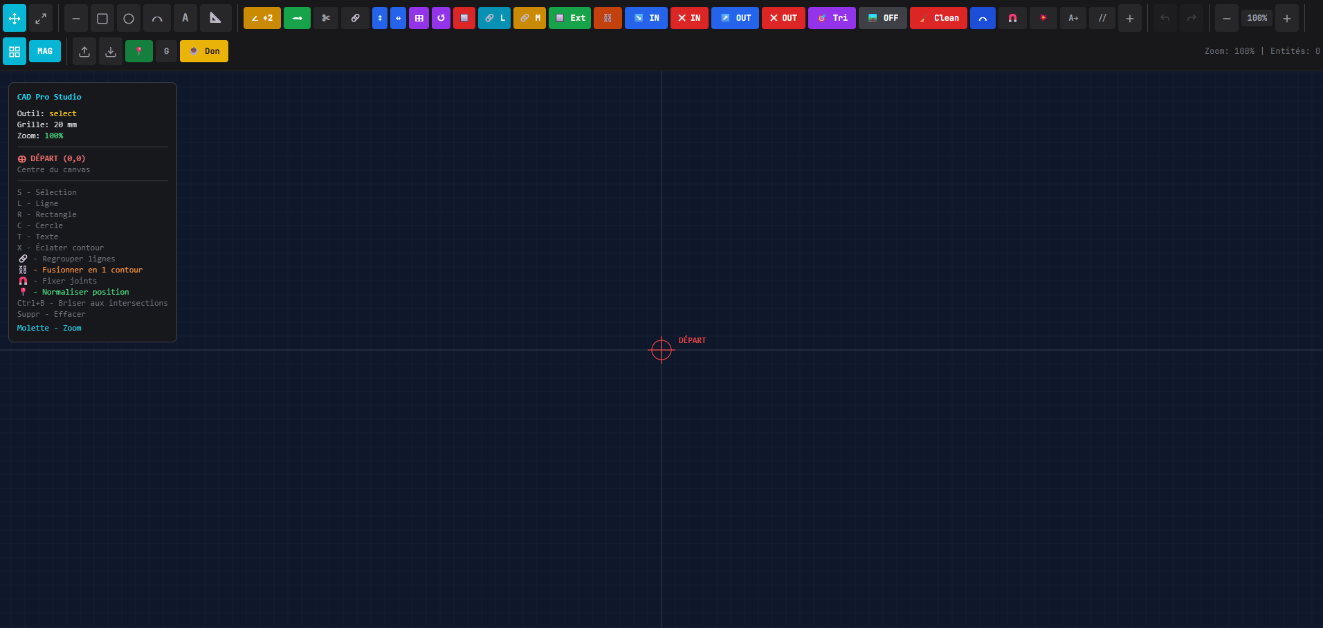Click the plus add button beside parallel icon
Image resolution: width=1323 pixels, height=628 pixels.
1130,18
